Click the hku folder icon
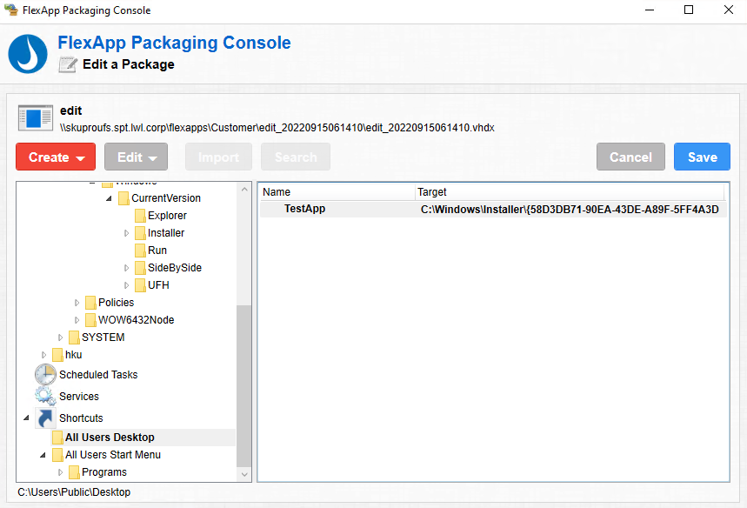 [x=57, y=355]
